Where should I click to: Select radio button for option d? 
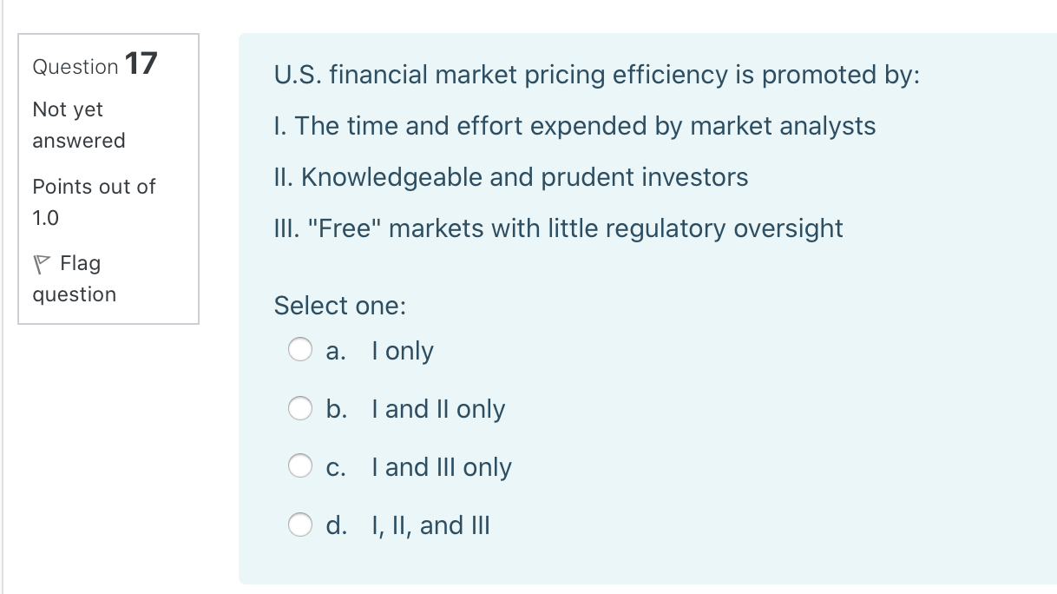coord(300,525)
